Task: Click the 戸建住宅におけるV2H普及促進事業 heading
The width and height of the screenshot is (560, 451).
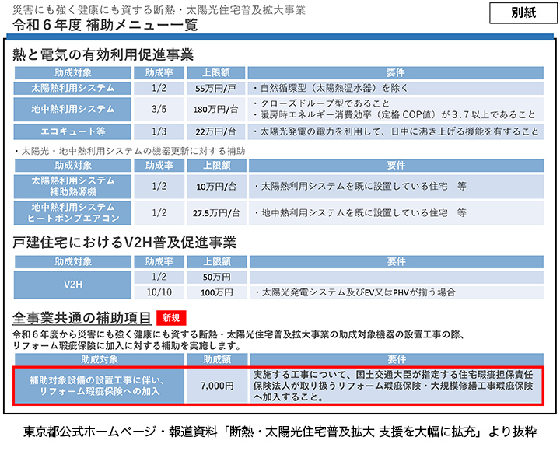Action: click(x=124, y=242)
